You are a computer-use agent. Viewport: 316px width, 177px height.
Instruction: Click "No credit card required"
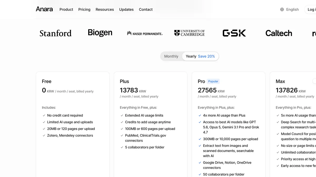pos(65,115)
